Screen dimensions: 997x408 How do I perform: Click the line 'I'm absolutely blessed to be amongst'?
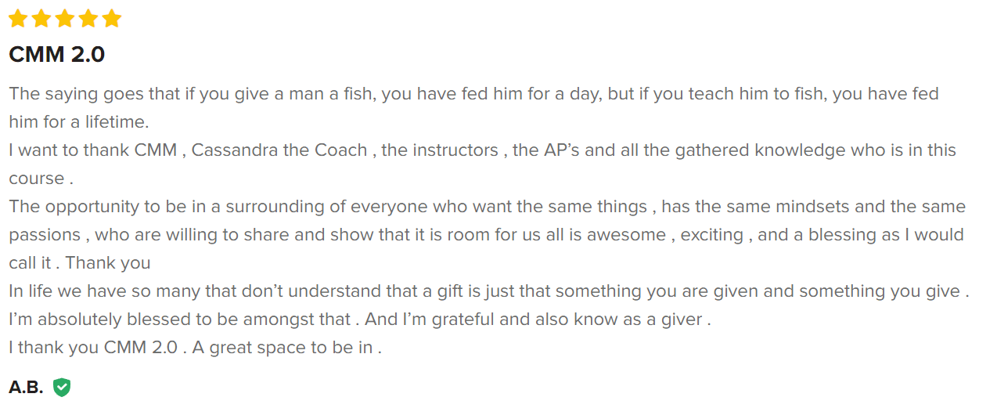pyautogui.click(x=179, y=320)
